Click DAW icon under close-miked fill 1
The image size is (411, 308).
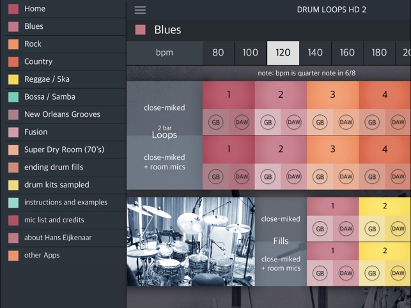(346, 229)
